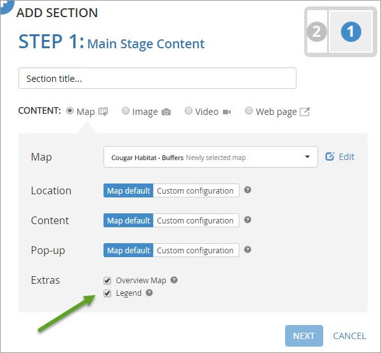
Task: Select the Video content radio button
Action: [189, 111]
